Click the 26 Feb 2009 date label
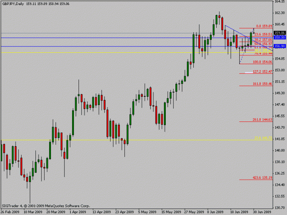 [x=10, y=212]
